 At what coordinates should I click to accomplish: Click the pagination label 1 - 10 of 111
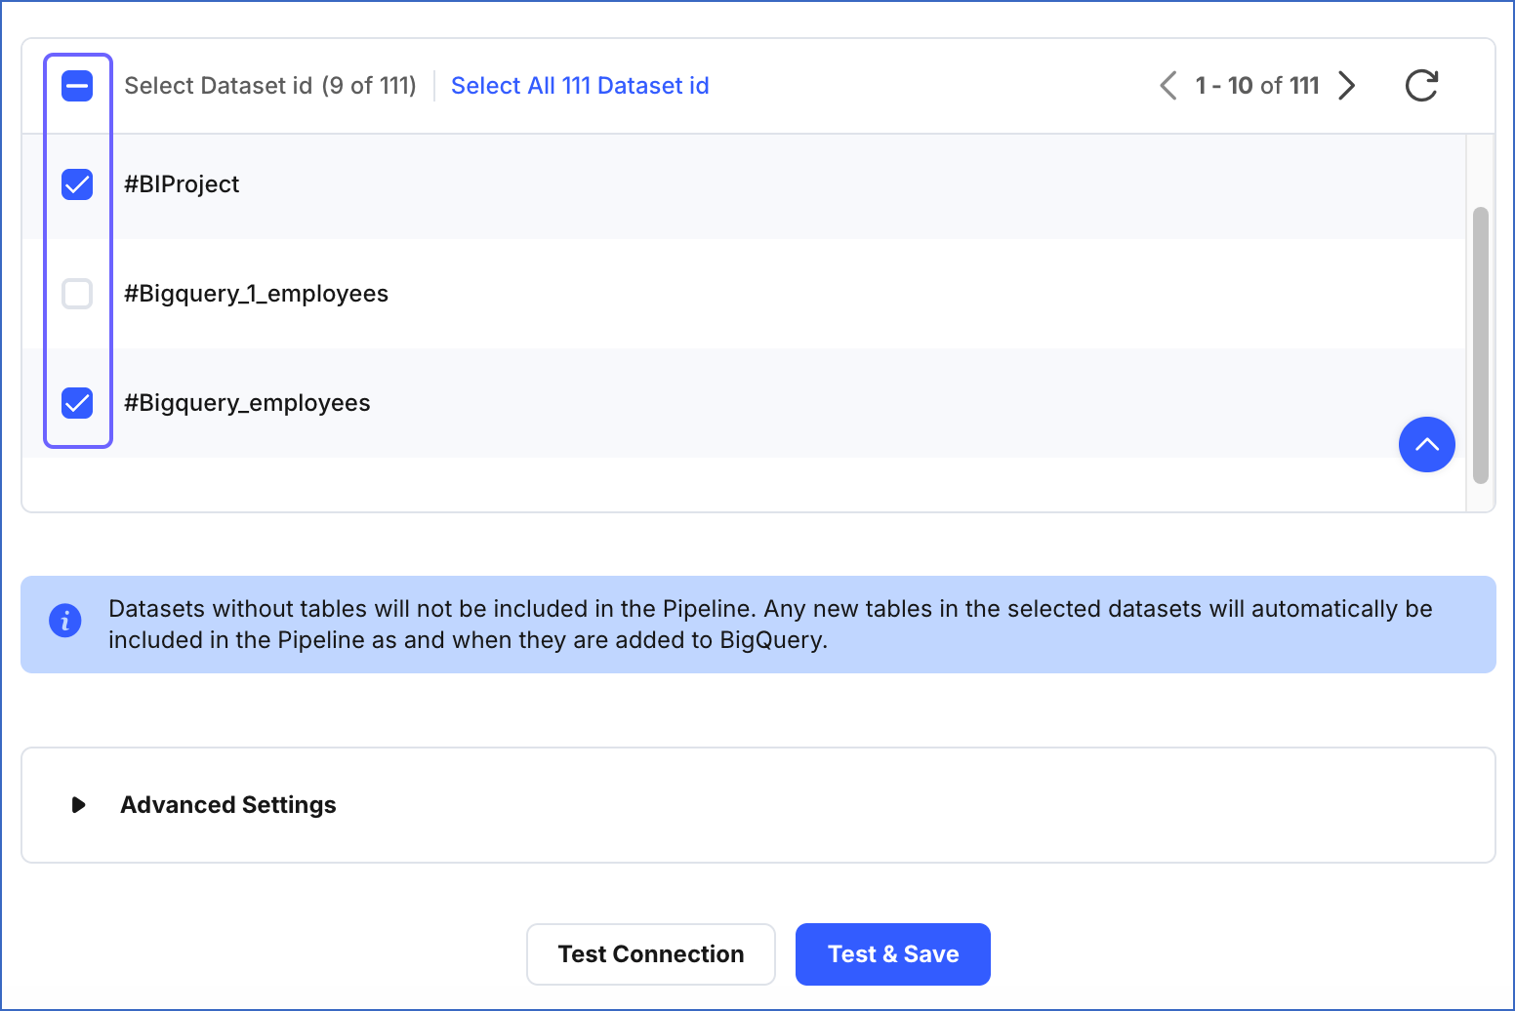1257,86
